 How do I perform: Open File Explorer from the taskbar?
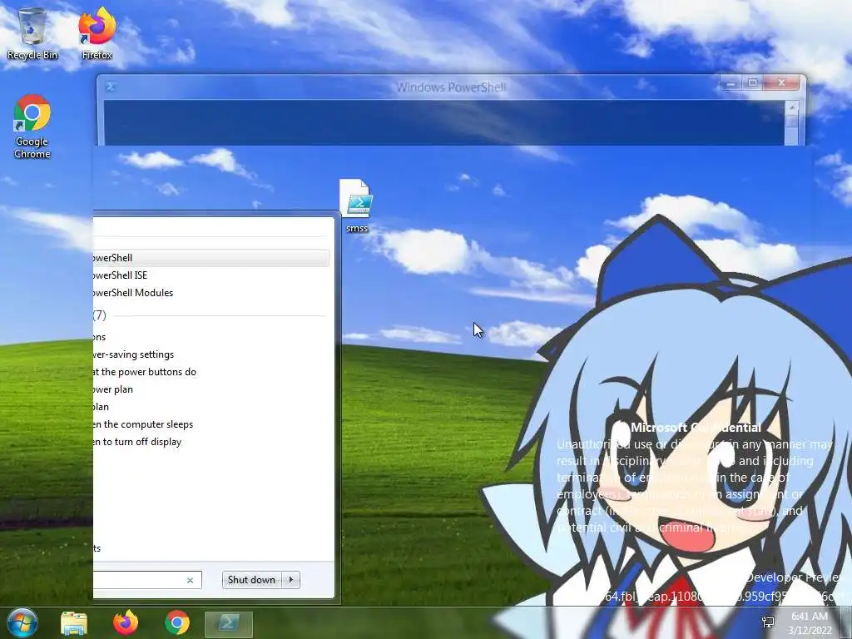pyautogui.click(x=74, y=622)
